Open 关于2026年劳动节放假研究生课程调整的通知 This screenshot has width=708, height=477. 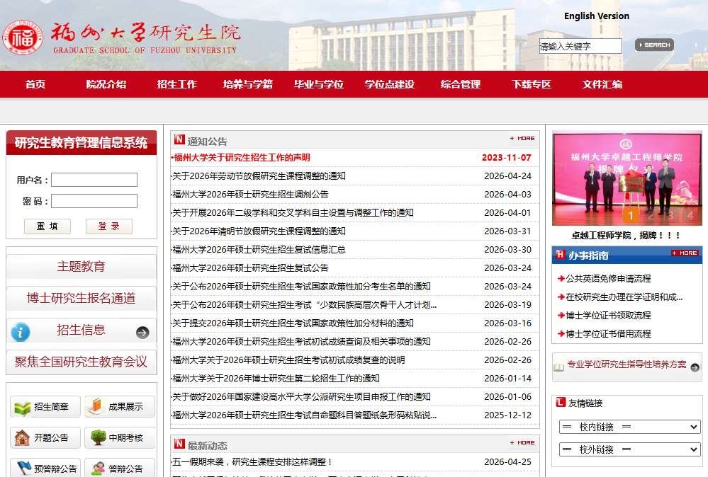[x=259, y=176]
